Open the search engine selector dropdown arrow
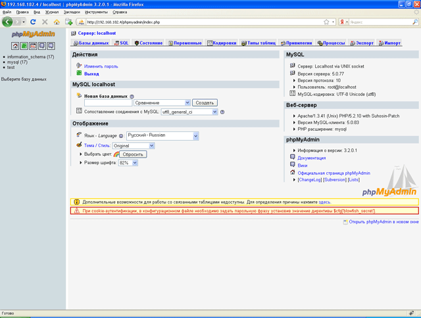421x318 pixels. [x=347, y=22]
